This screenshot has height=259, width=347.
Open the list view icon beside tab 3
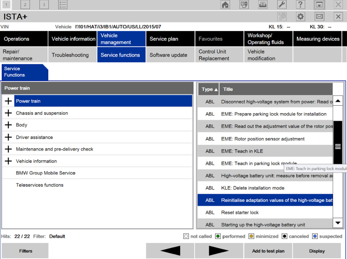pos(63,5)
